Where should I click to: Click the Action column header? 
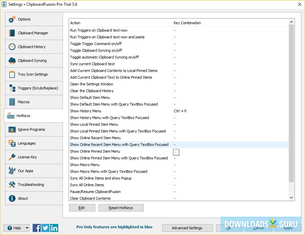coord(121,23)
